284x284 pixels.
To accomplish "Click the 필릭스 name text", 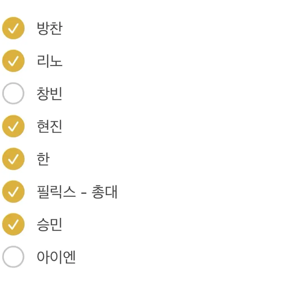I will [56, 192].
